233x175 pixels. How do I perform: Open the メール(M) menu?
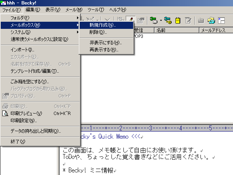tap(74, 10)
